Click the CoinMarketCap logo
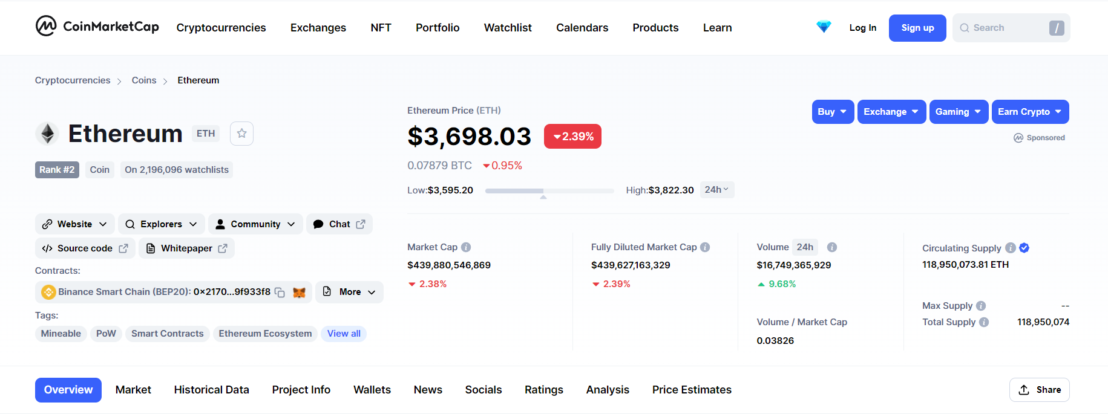1108x414 pixels. coord(97,27)
